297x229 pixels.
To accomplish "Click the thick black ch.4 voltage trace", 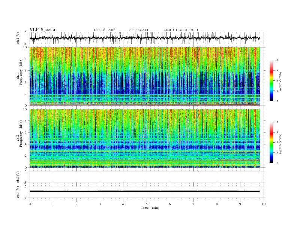I will [144, 192].
